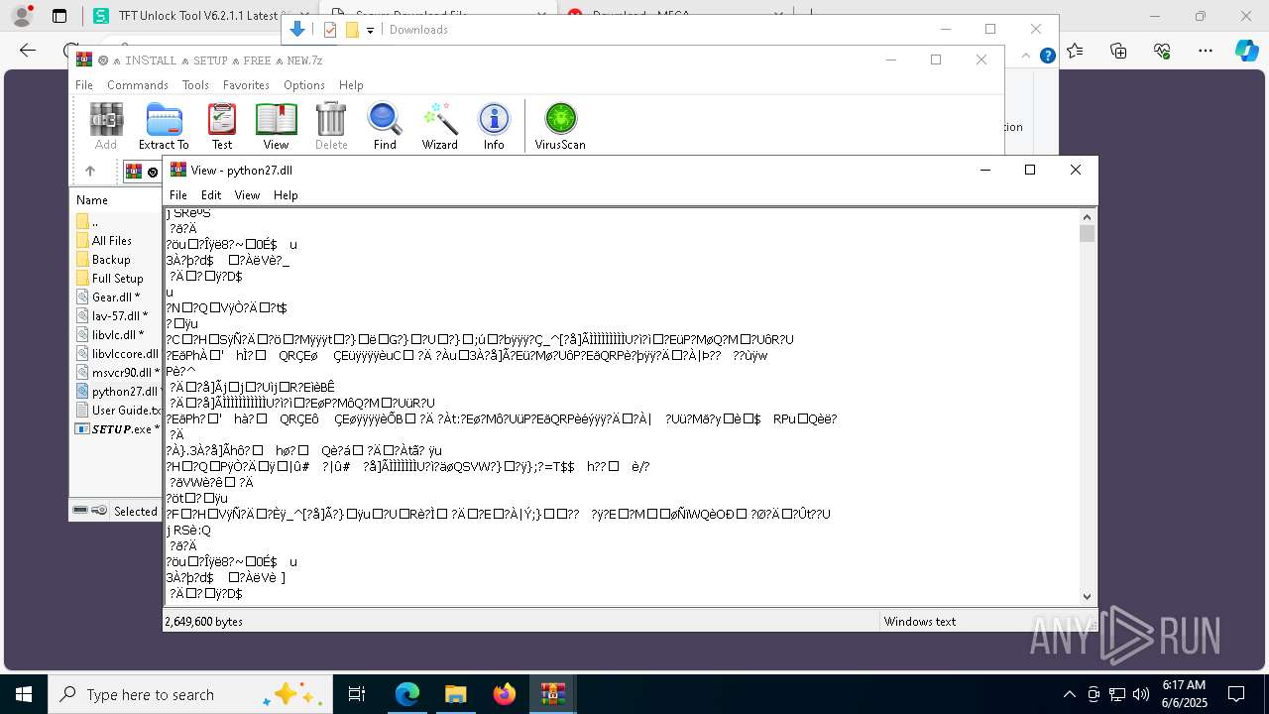Open Task View on taskbar
Image resolution: width=1269 pixels, height=714 pixels.
[x=357, y=694]
